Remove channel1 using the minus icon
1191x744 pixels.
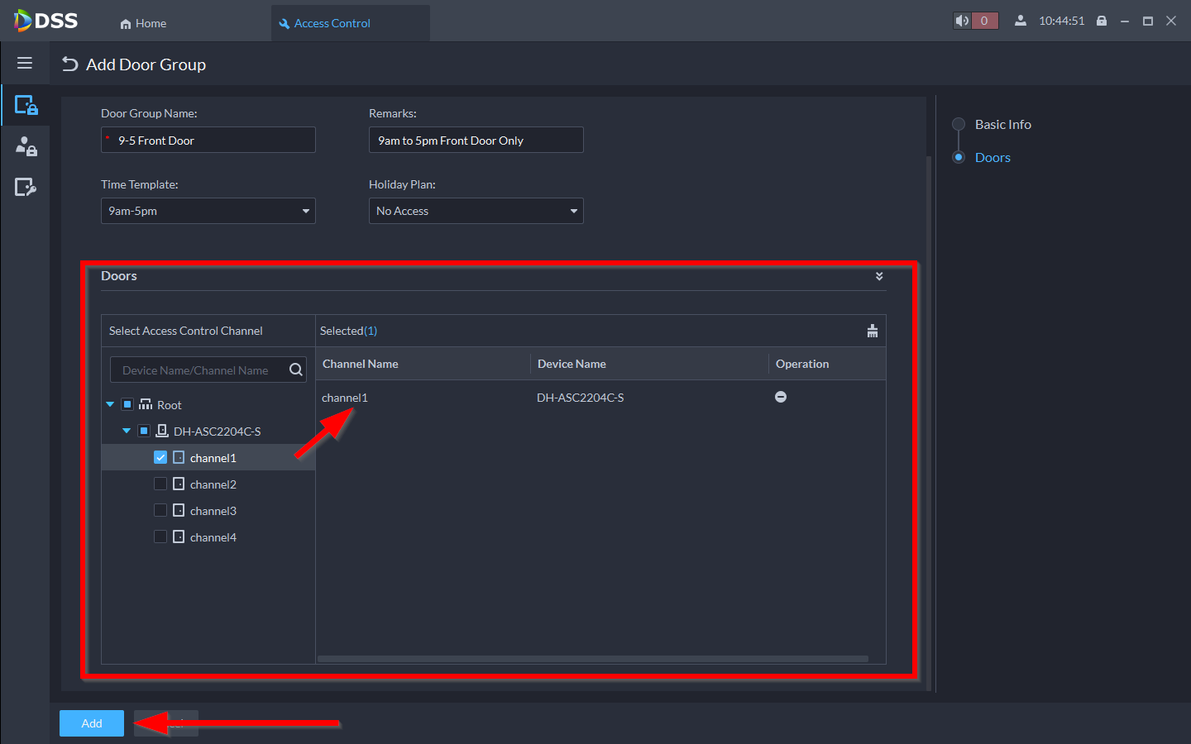pos(780,397)
